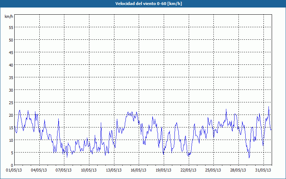The width and height of the screenshot is (286, 179).
Task: Click the y-axis value '40'
Action: click(11, 65)
